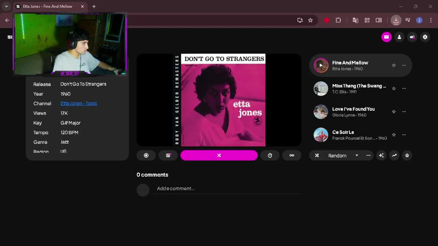Screen dimensions: 438x246
Task: Open a new browser tab
Action: [94, 6]
